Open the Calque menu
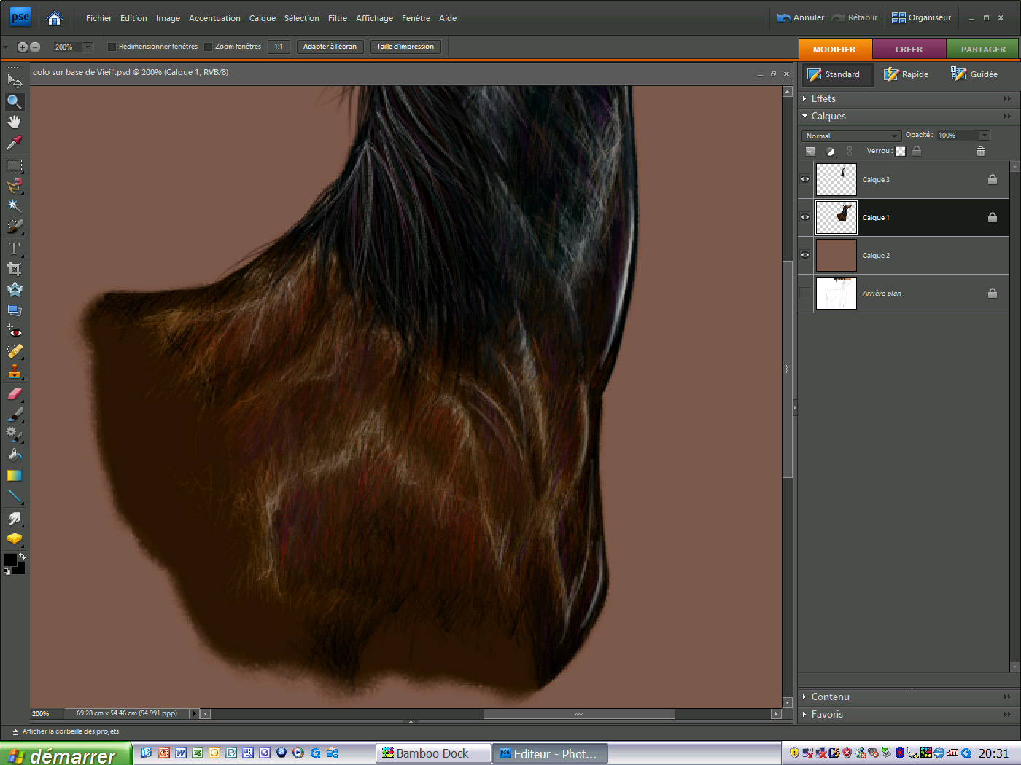Image resolution: width=1021 pixels, height=765 pixels. [x=263, y=18]
